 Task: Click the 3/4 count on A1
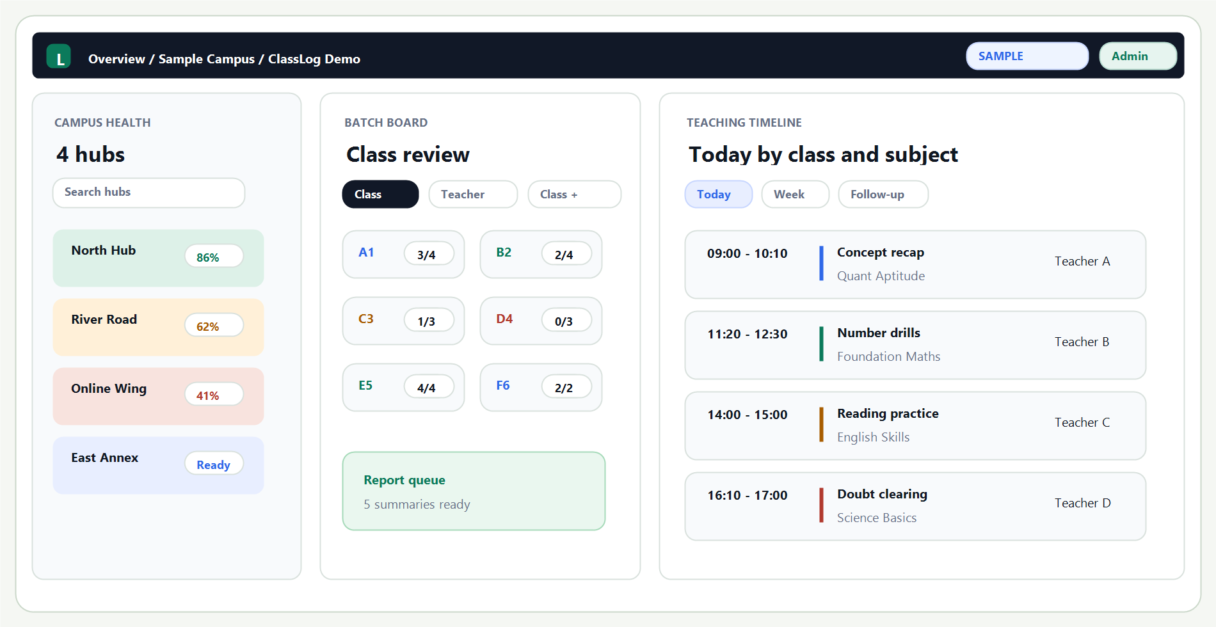[429, 254]
